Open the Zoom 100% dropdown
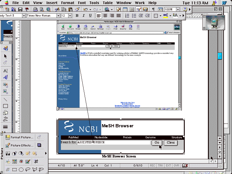Screen dimensions: 232x174 [178, 10]
